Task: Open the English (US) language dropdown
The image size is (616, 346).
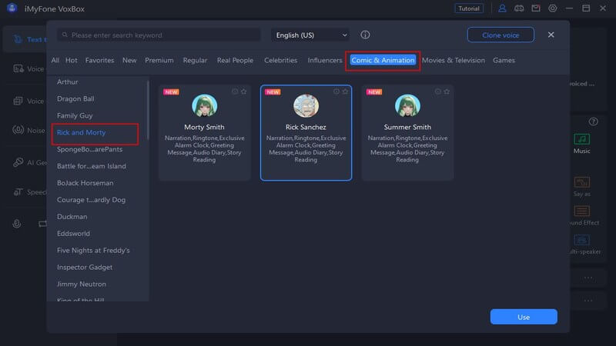Action: [x=311, y=35]
